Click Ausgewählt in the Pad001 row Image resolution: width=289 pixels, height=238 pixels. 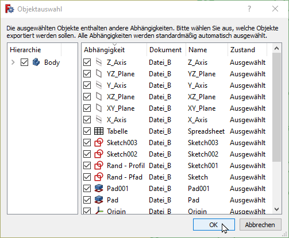pyautogui.click(x=248, y=189)
